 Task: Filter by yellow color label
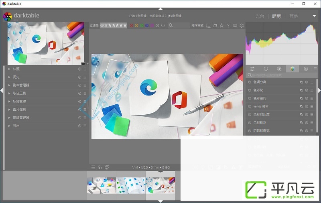point(136,26)
